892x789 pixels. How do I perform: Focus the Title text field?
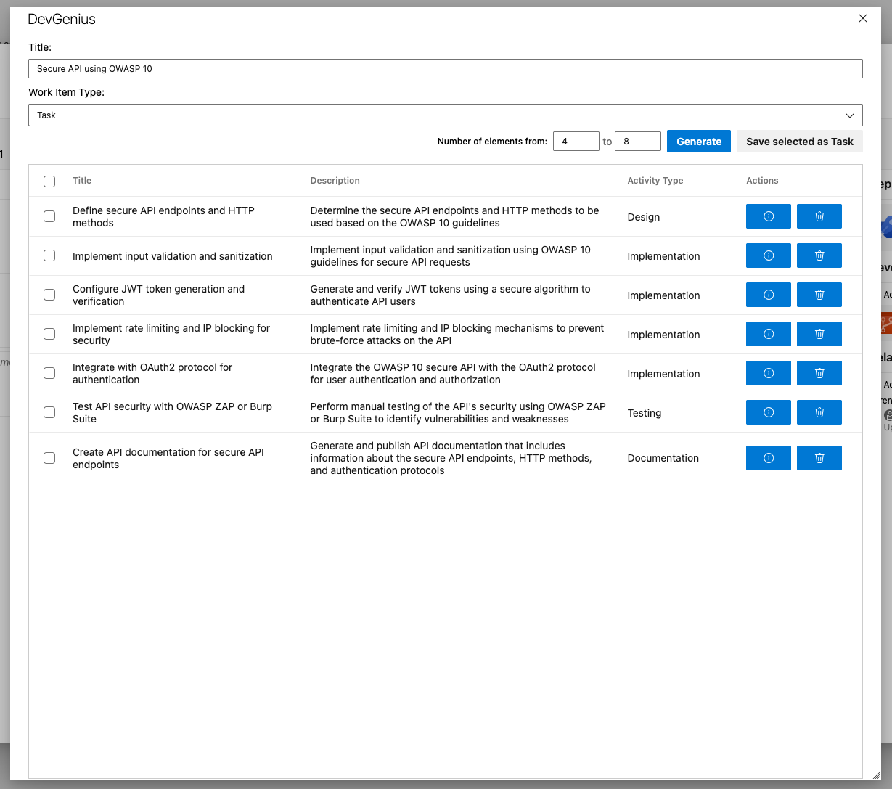coord(445,69)
